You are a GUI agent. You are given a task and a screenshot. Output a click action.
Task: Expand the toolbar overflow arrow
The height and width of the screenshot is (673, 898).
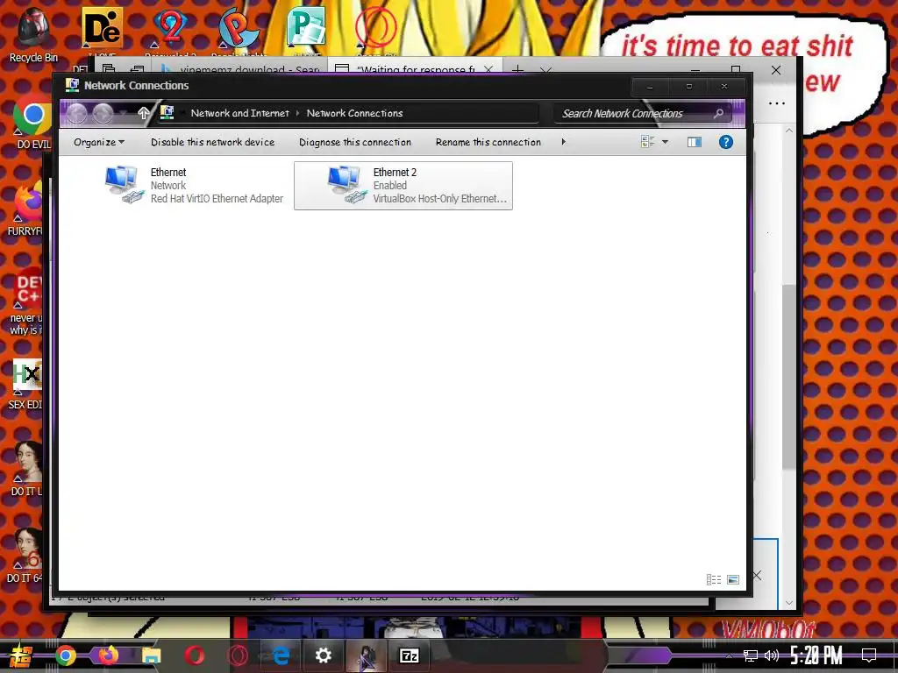pyautogui.click(x=564, y=141)
